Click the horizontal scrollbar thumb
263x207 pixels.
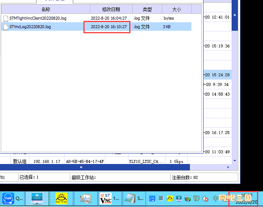click(95, 167)
